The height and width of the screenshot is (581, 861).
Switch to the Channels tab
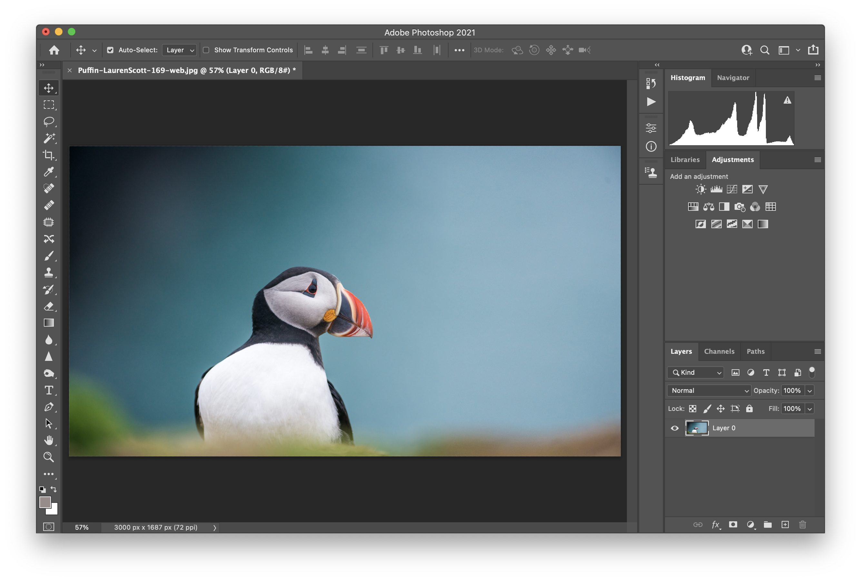(719, 351)
